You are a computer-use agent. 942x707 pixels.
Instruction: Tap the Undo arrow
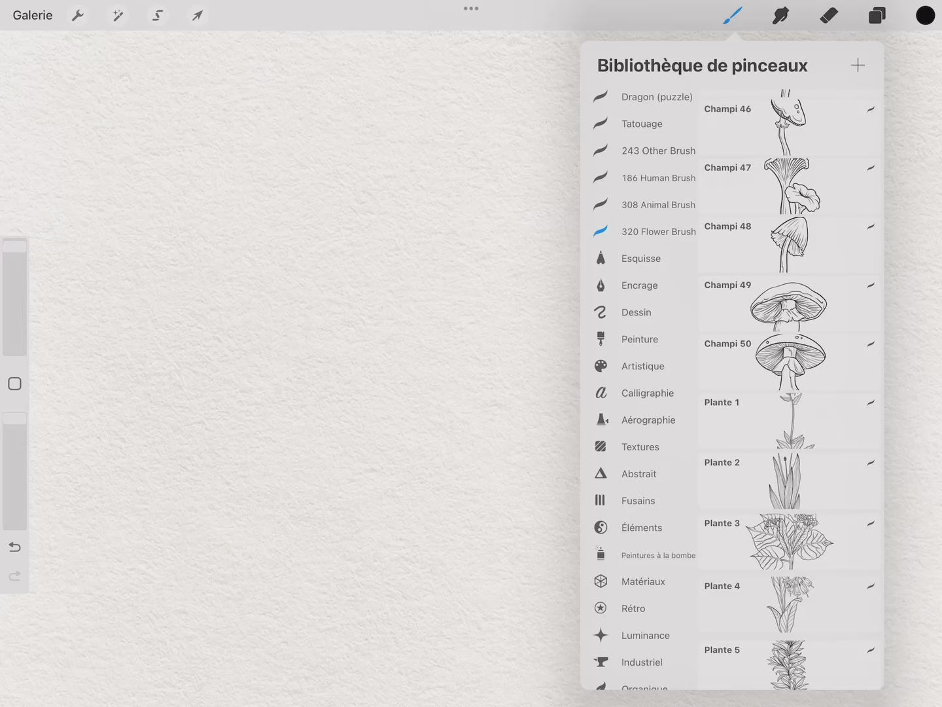point(14,547)
